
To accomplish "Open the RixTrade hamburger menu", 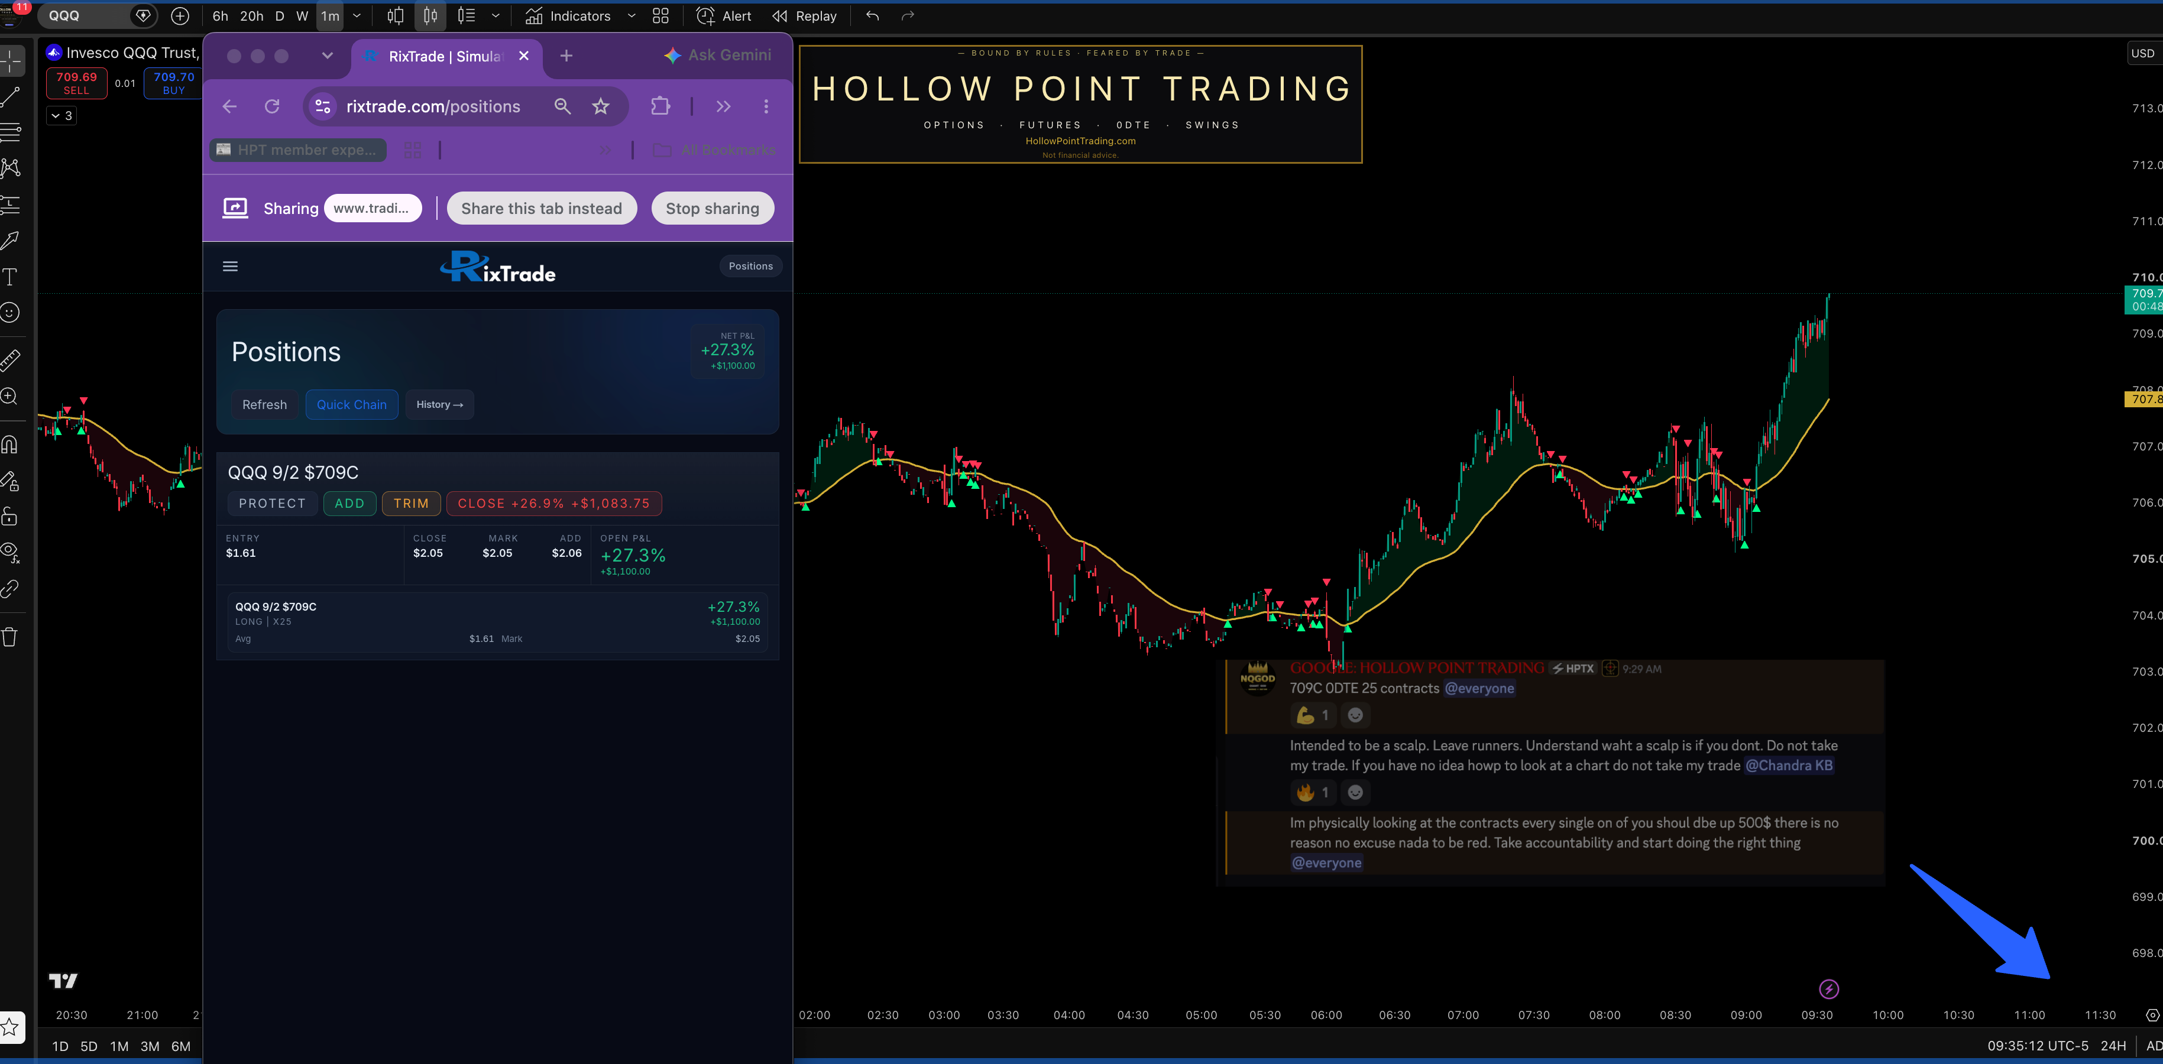I will pyautogui.click(x=230, y=266).
